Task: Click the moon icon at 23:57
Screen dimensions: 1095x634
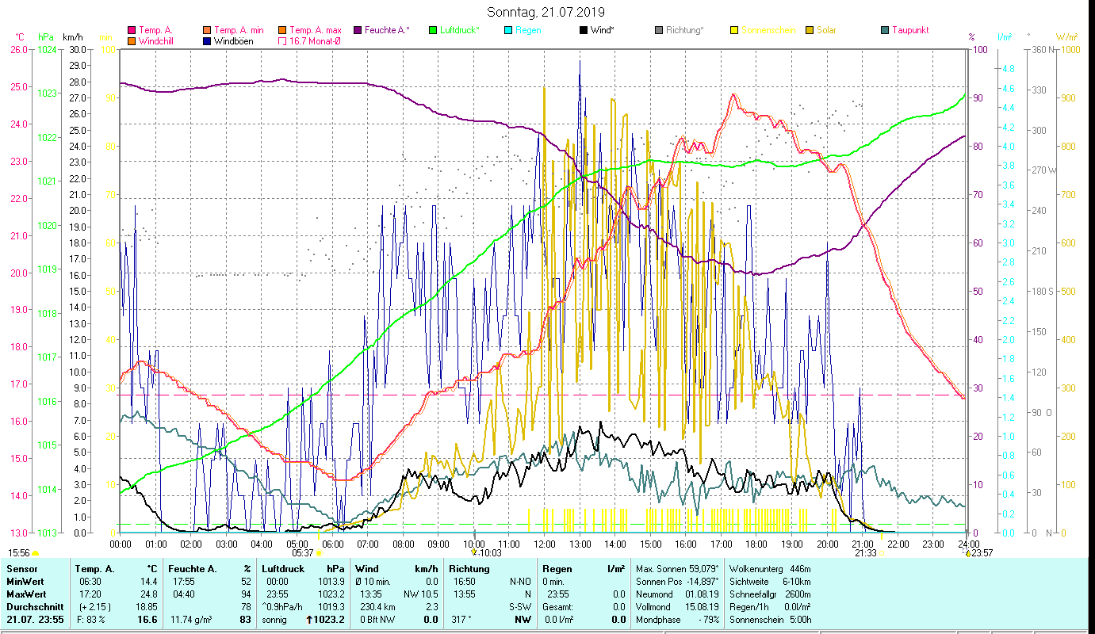Action: [x=967, y=553]
